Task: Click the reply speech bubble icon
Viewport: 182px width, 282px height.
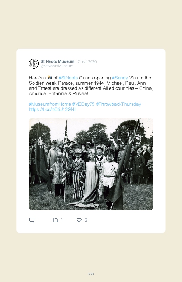Action: pos(32,220)
